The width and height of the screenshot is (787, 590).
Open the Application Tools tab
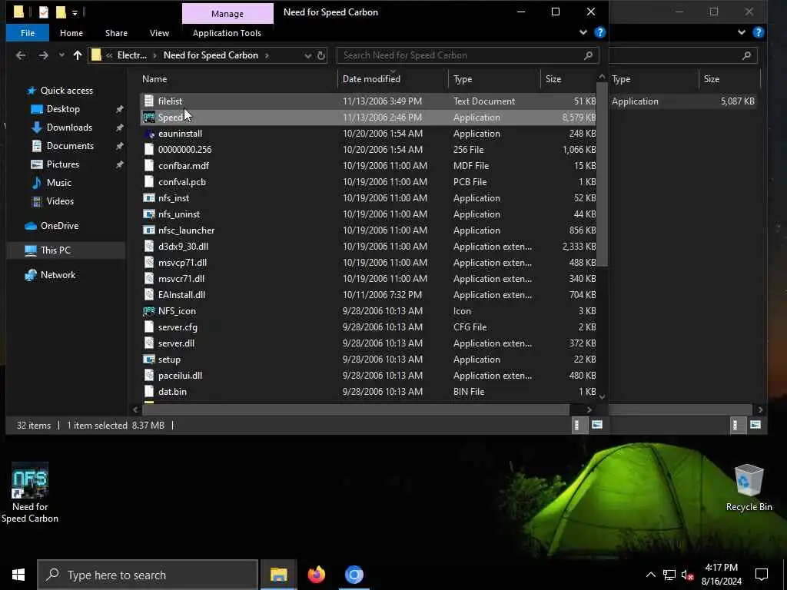pyautogui.click(x=227, y=33)
